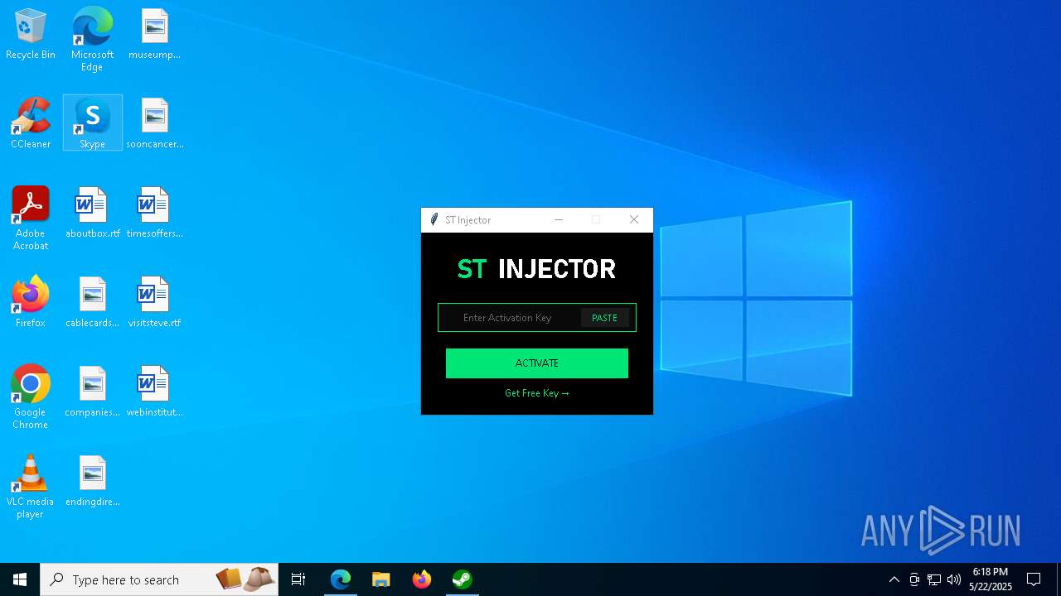Select the companies... image file
The width and height of the screenshot is (1061, 596).
coord(92,392)
